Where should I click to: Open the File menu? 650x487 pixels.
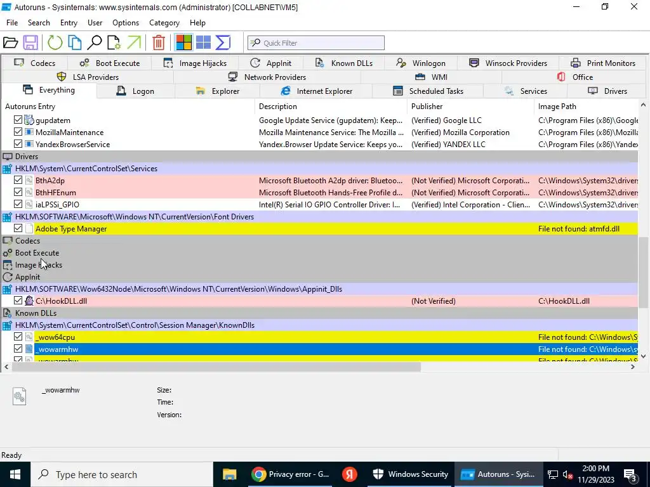coord(12,23)
